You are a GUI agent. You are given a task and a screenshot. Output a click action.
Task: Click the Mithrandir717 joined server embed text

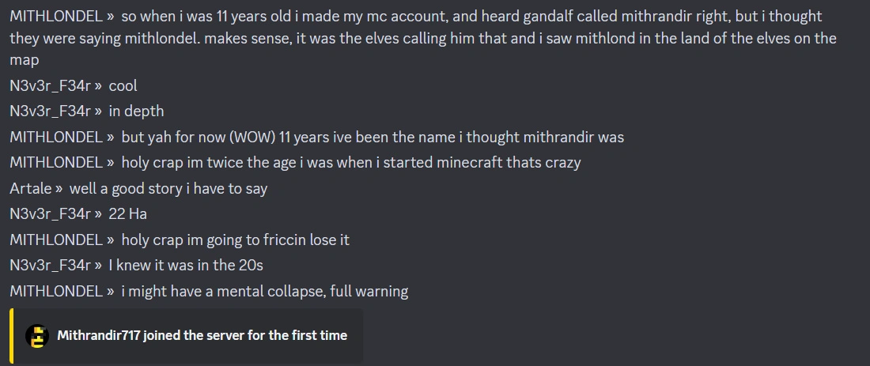click(202, 335)
